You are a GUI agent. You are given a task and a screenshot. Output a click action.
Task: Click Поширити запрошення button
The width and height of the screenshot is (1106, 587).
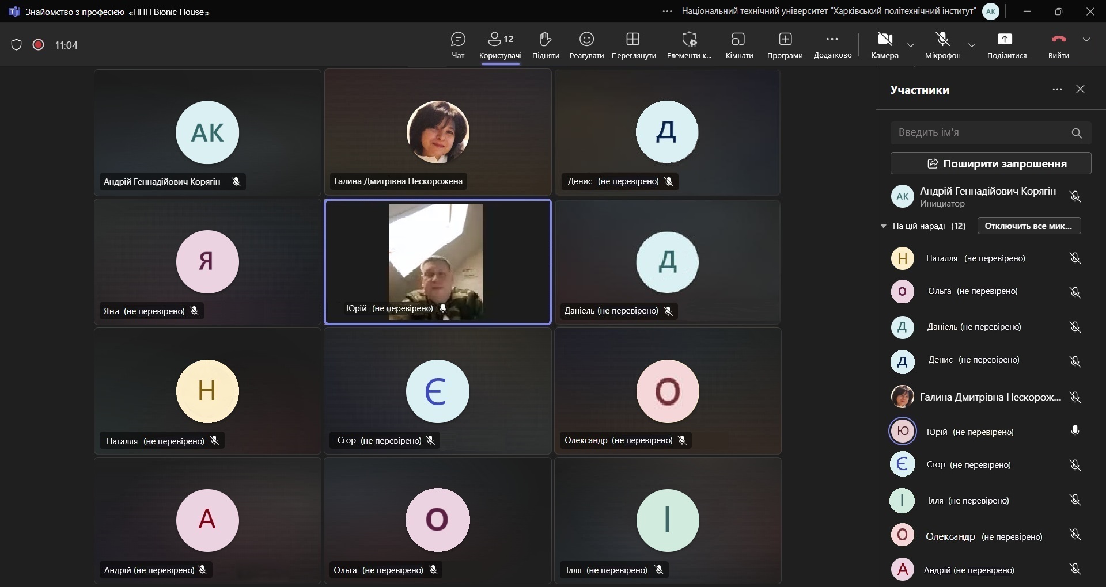[x=990, y=163]
